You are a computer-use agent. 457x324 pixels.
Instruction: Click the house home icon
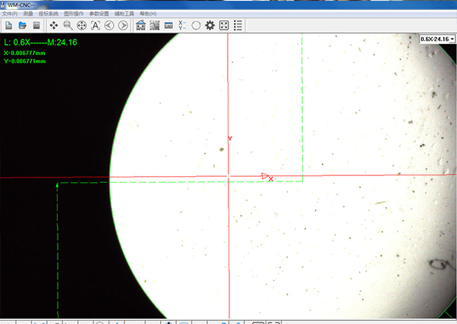coord(140,26)
